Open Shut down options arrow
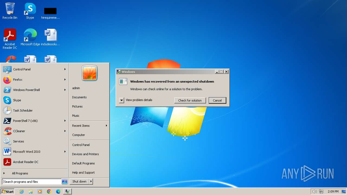The width and height of the screenshot is (347, 195). [91, 181]
